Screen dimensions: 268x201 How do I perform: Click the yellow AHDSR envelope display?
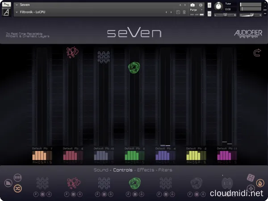click(x=196, y=155)
